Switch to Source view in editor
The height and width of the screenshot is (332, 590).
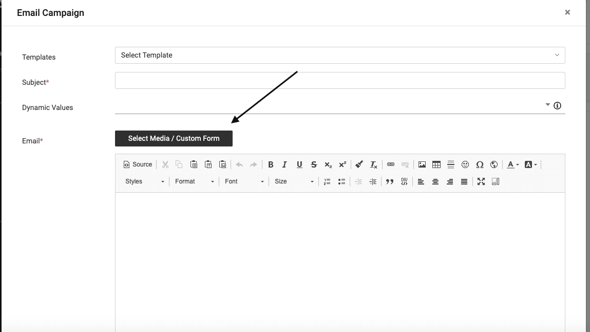[x=138, y=164]
